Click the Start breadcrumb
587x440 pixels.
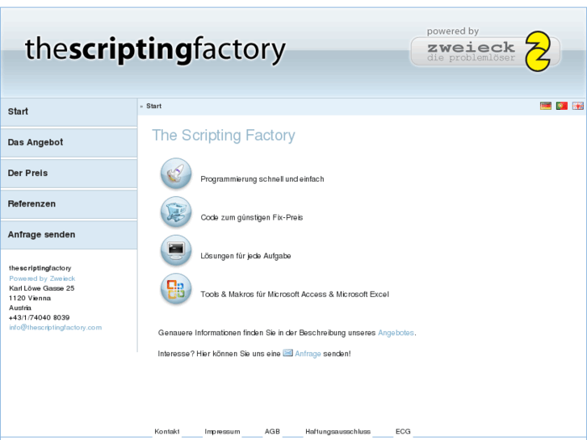pos(154,106)
